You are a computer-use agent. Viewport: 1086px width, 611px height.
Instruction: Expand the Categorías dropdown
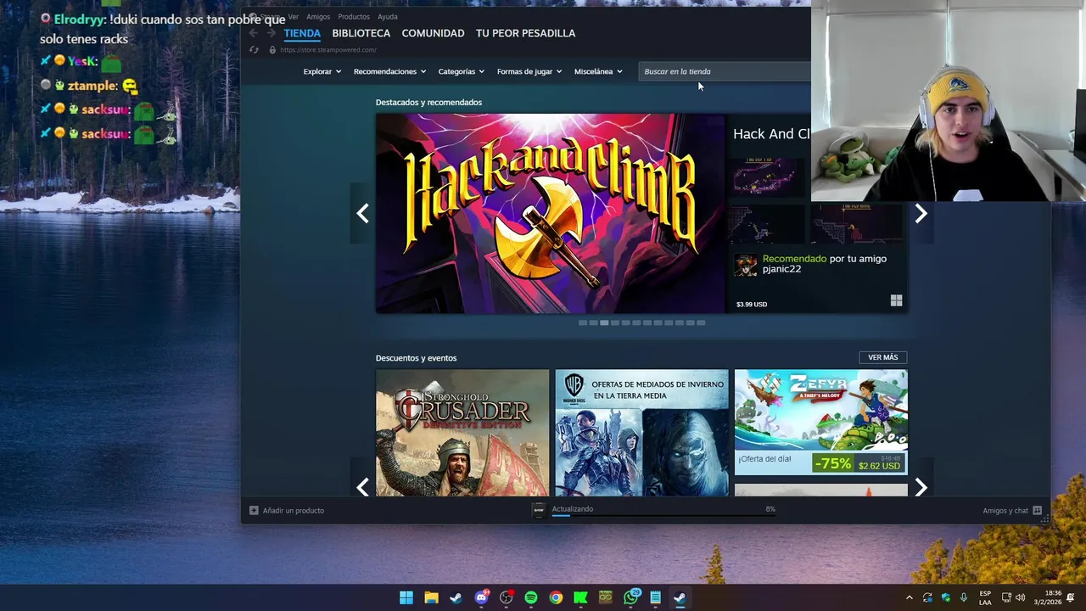click(x=461, y=71)
